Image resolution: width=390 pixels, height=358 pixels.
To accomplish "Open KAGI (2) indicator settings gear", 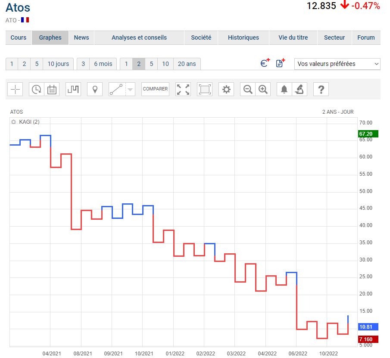I will tap(13, 122).
